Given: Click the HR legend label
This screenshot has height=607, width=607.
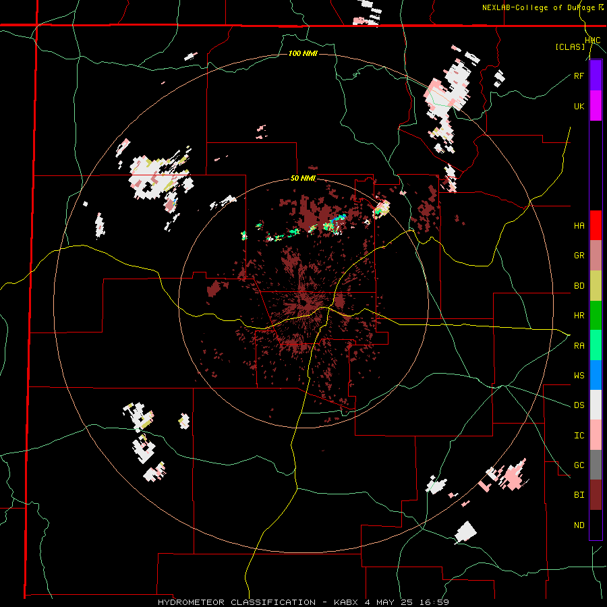Looking at the screenshot, I should [579, 316].
